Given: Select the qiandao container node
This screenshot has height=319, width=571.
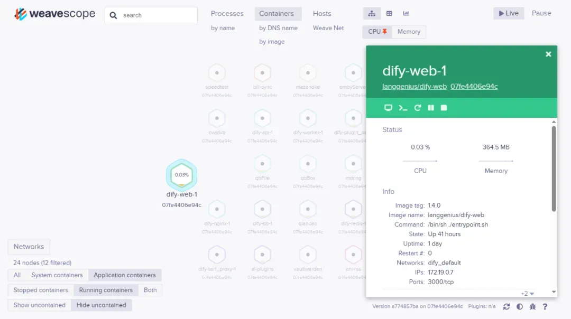Looking at the screenshot, I should (308, 209).
